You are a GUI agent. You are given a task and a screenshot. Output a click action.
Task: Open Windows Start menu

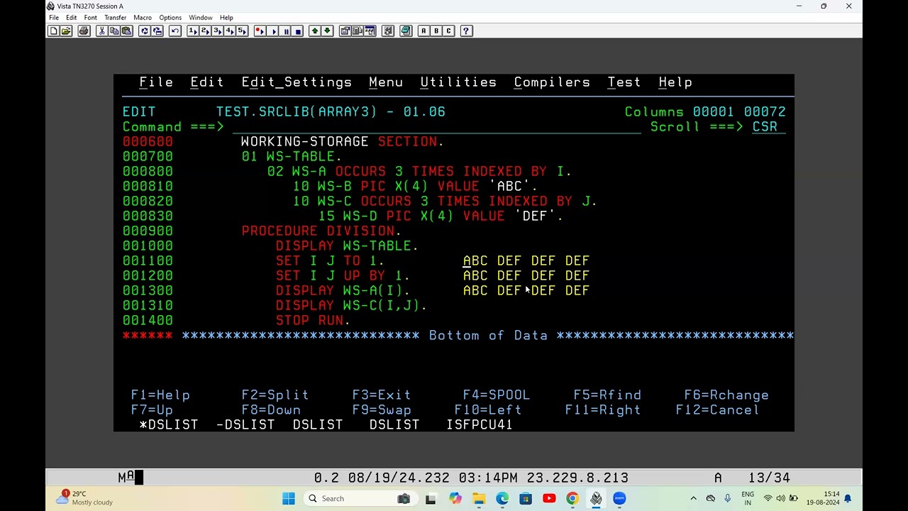[289, 499]
